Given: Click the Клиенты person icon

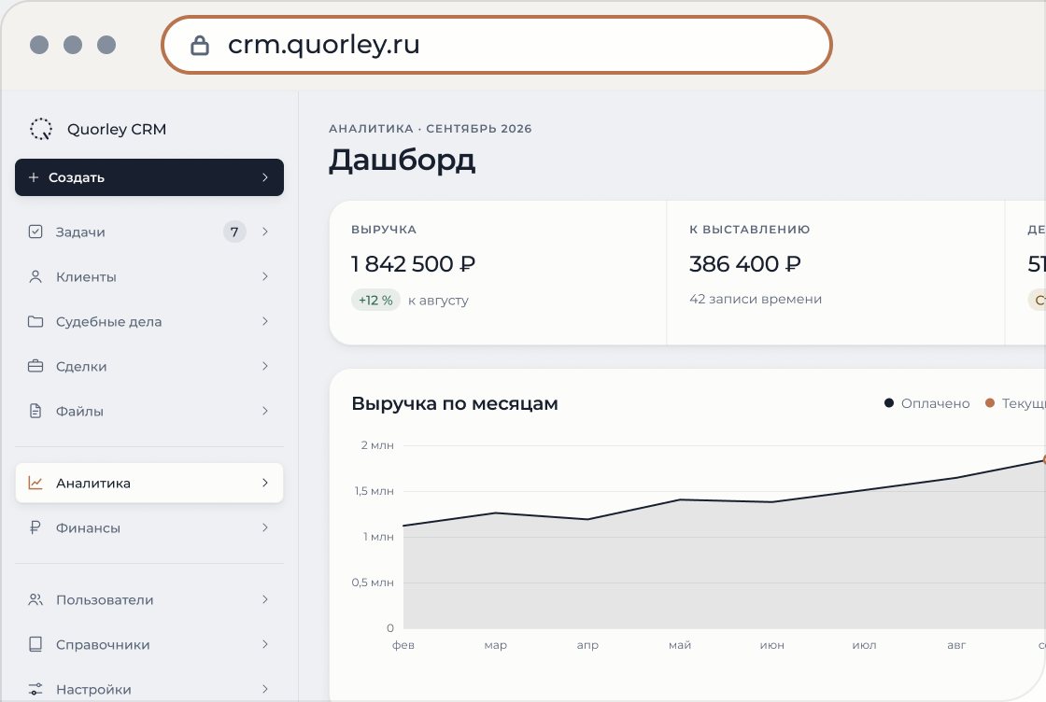Looking at the screenshot, I should tap(35, 276).
